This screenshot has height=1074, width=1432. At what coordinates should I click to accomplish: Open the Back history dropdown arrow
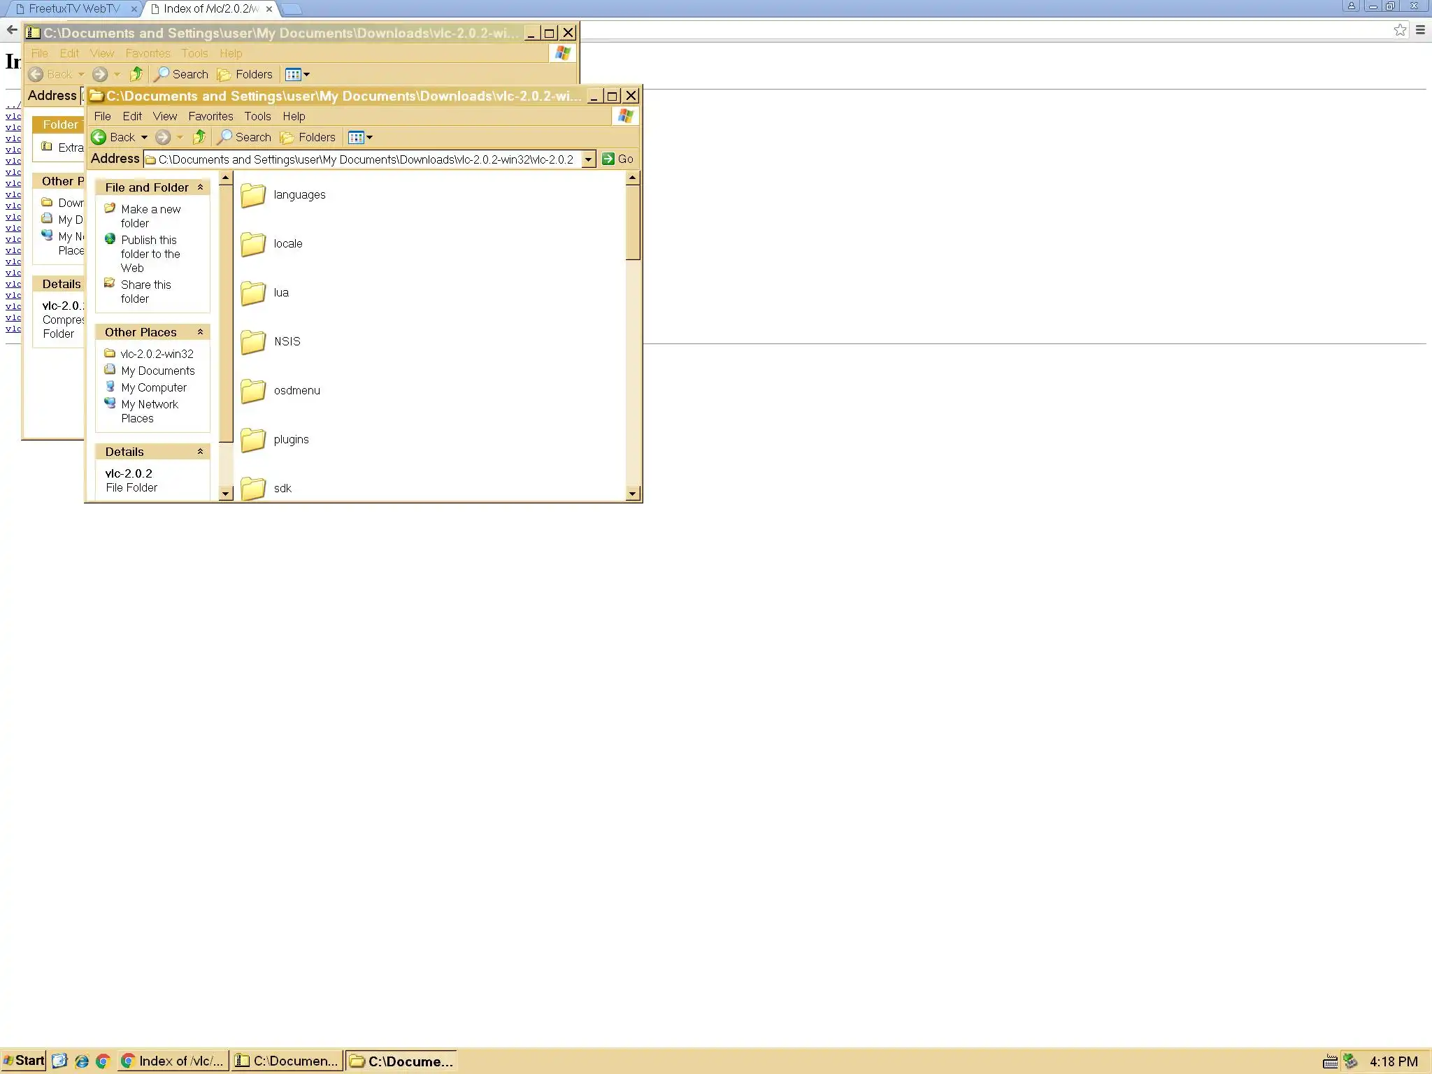144,137
